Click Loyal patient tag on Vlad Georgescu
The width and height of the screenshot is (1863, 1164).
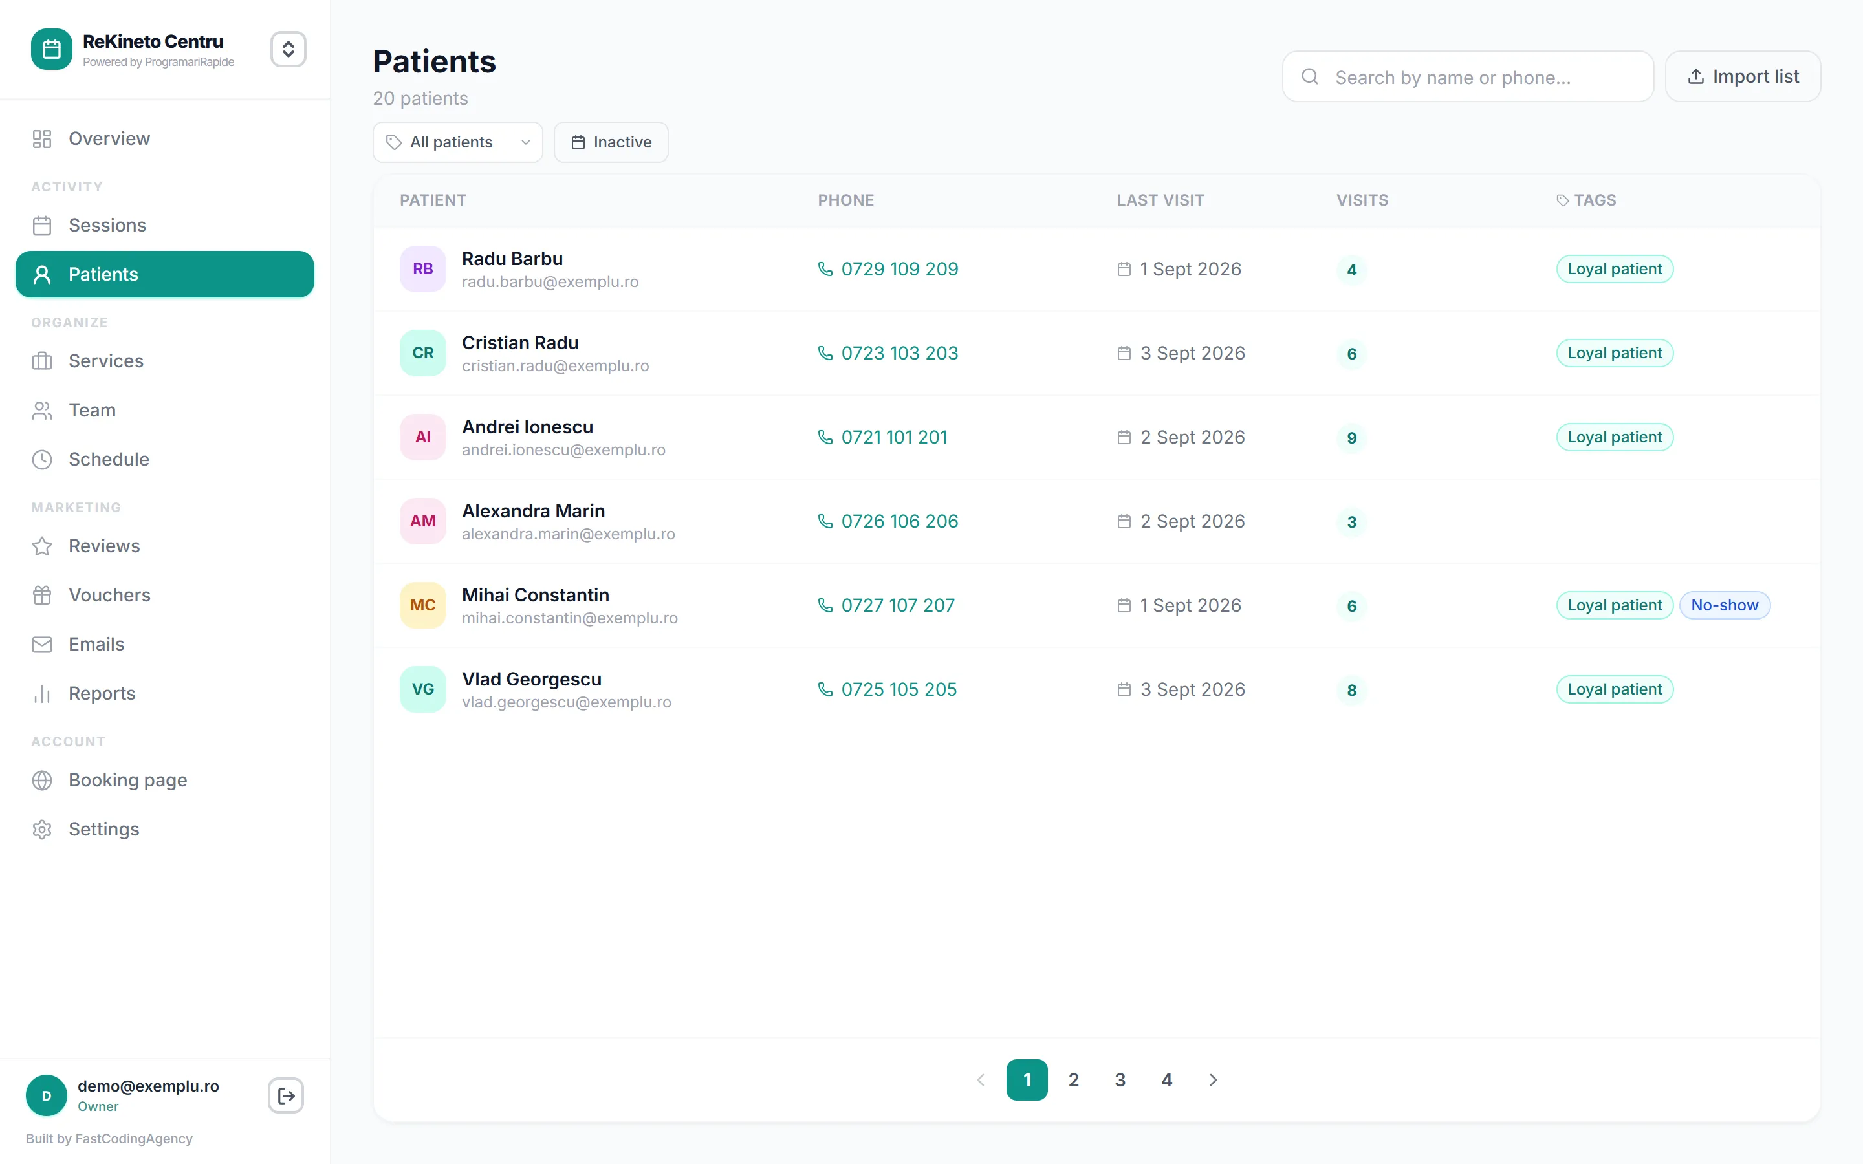[x=1615, y=690]
